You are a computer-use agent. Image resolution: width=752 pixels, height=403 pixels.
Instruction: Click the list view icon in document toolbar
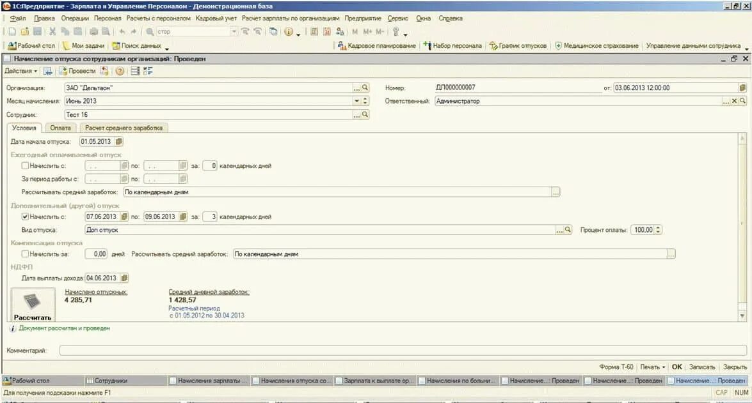pyautogui.click(x=135, y=71)
